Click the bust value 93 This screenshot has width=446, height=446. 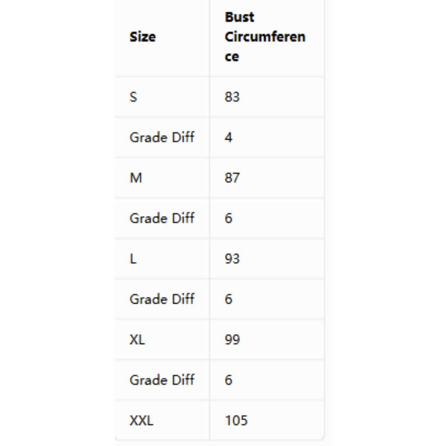click(232, 259)
